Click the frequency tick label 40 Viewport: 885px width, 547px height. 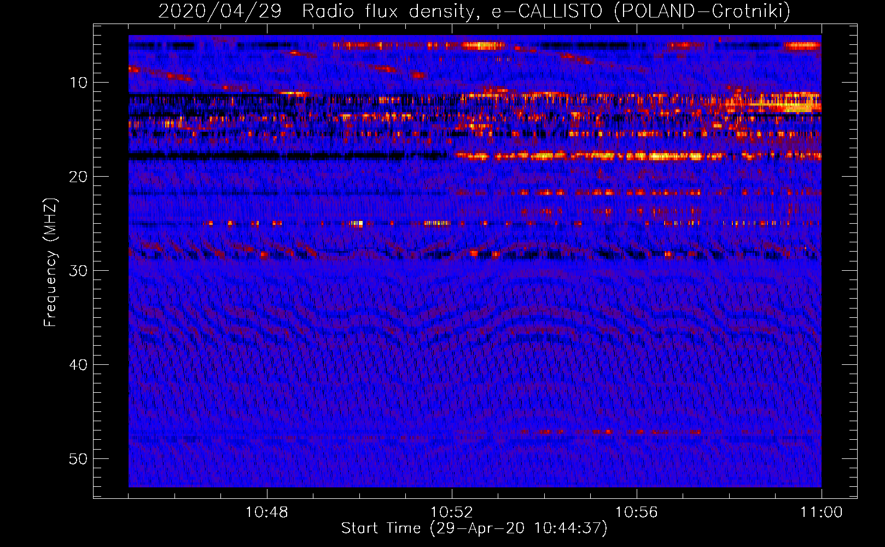[x=78, y=365]
